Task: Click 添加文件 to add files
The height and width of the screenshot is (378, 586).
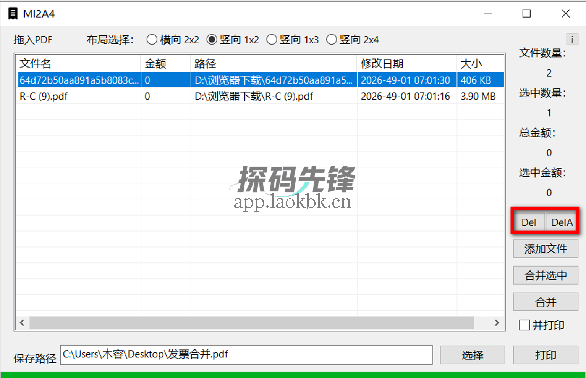Action: tap(546, 249)
